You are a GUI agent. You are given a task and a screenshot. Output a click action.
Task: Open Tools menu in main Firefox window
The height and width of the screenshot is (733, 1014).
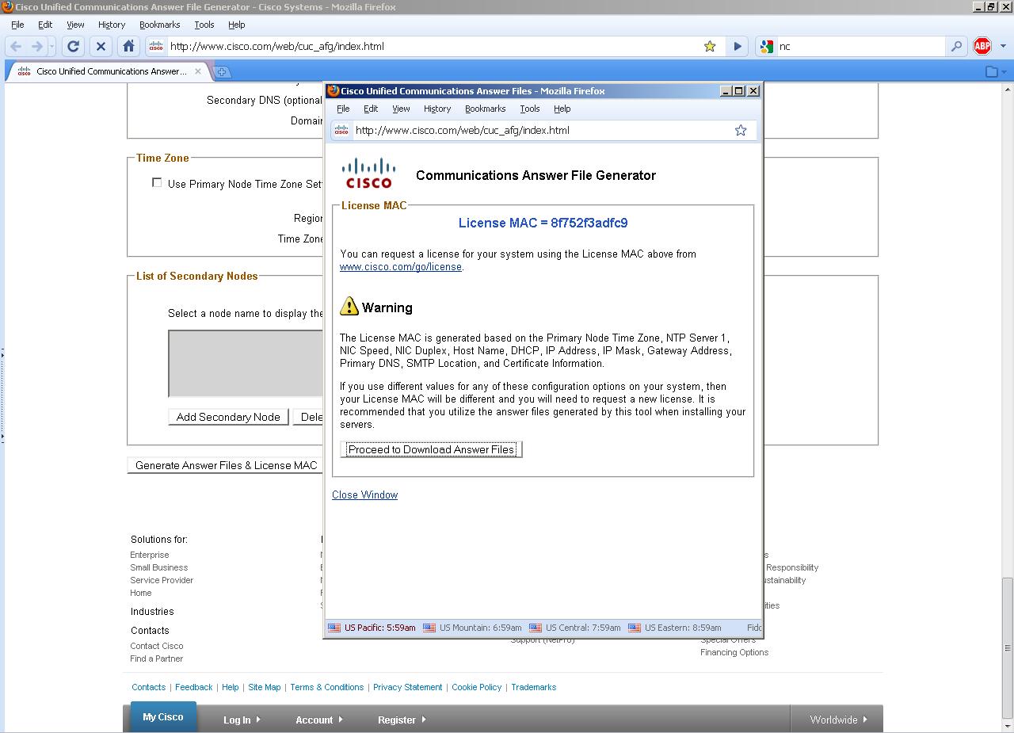tap(204, 25)
